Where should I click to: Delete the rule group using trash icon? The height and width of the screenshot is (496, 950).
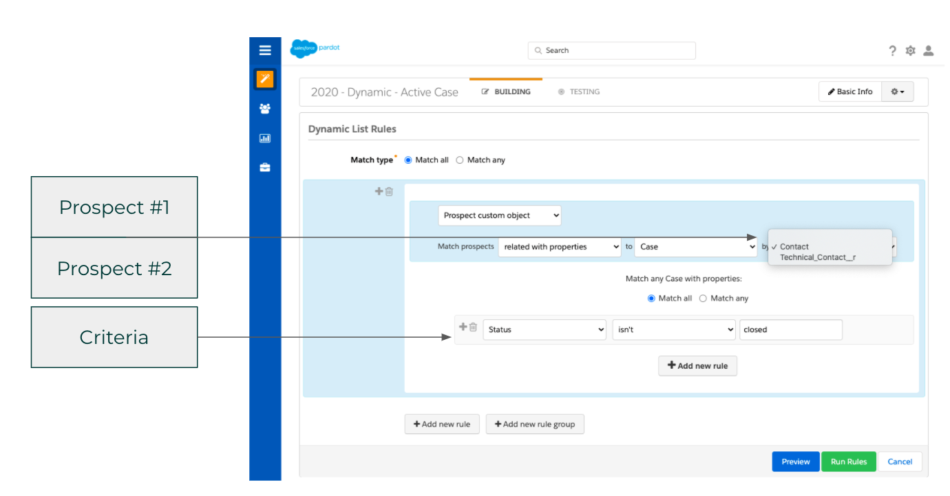(x=389, y=191)
